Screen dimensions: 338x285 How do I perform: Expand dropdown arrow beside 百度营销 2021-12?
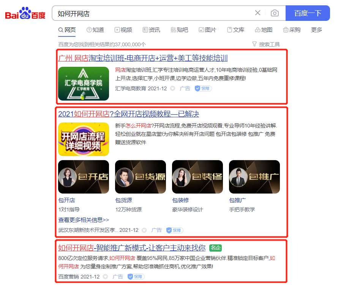pyautogui.click(x=105, y=277)
